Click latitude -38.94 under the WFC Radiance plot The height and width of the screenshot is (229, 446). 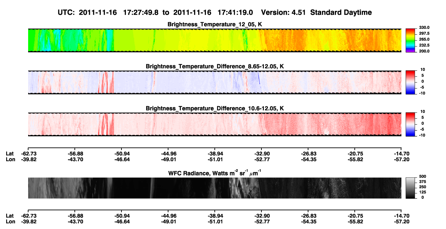click(x=215, y=216)
